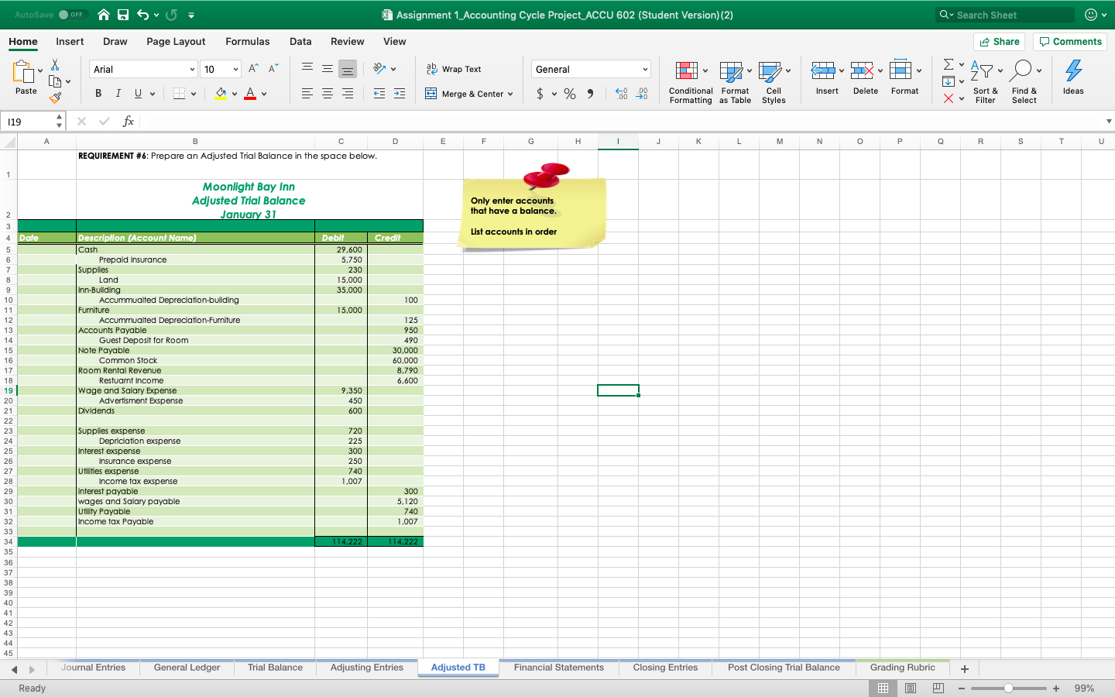Open the Comments panel
This screenshot has height=697, width=1115.
(x=1069, y=41)
